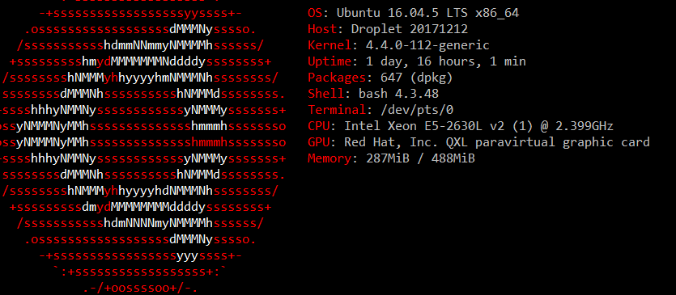
Task: Click the Shell label
Action: click(x=326, y=94)
